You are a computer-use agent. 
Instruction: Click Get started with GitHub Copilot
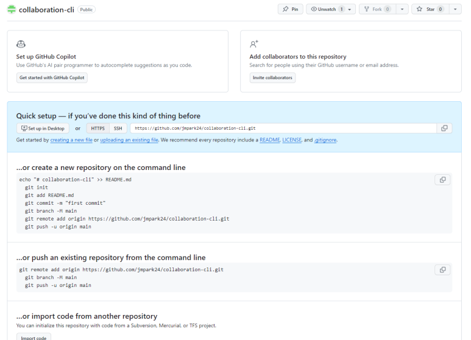click(x=52, y=78)
